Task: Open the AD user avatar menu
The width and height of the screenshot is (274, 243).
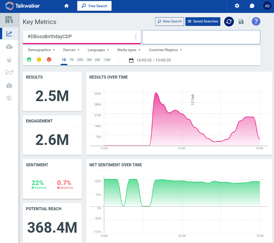Action: pyautogui.click(x=267, y=6)
